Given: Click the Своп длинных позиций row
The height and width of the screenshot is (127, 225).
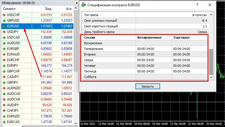Looking at the screenshot, I should 145,21.
